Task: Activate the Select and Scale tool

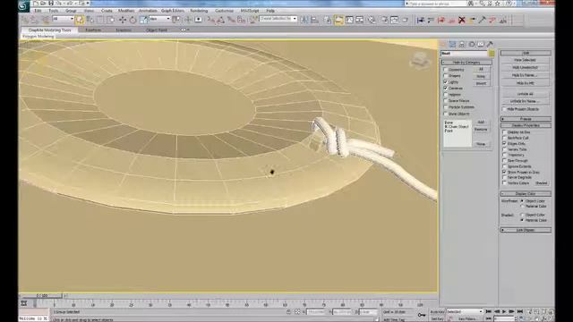Action: point(143,20)
